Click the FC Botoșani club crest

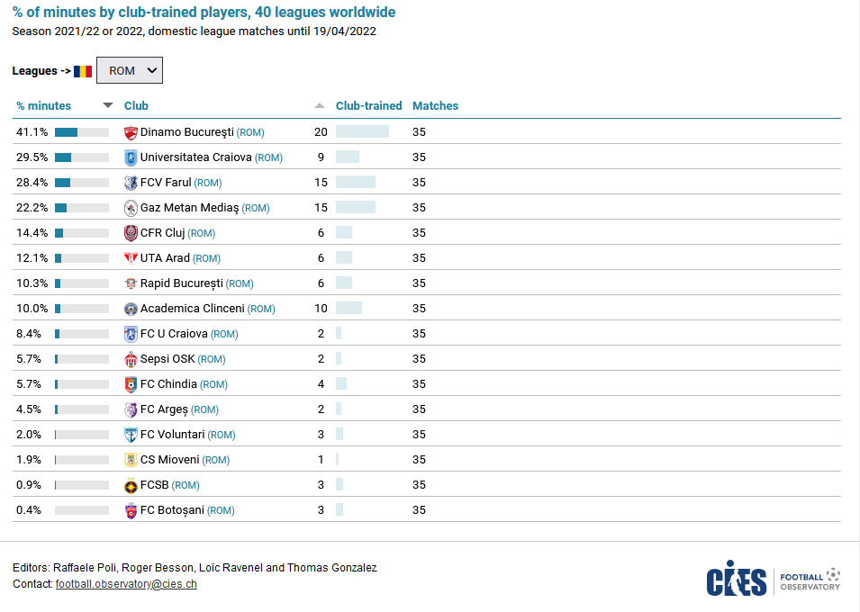[131, 510]
